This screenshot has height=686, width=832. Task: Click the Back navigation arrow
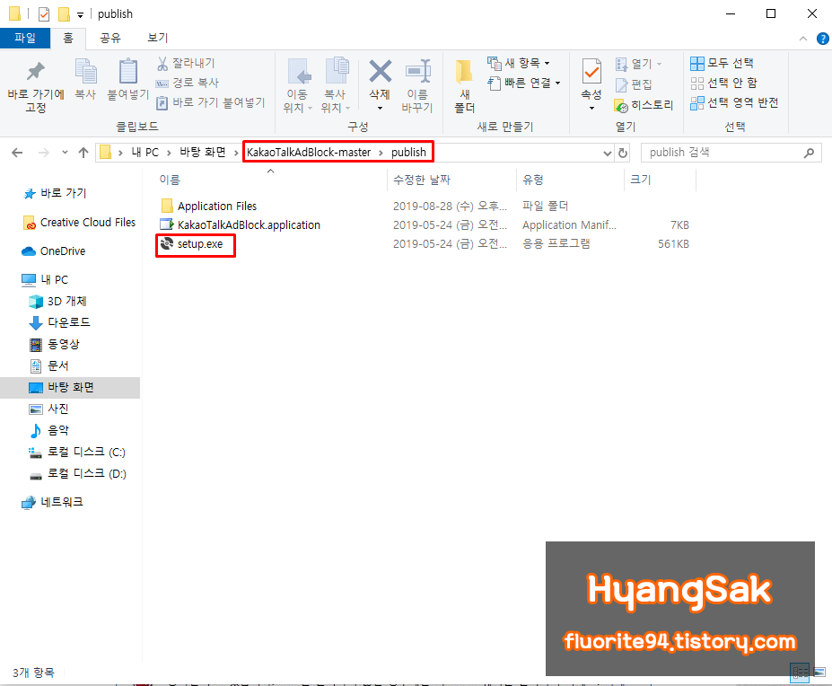click(17, 153)
